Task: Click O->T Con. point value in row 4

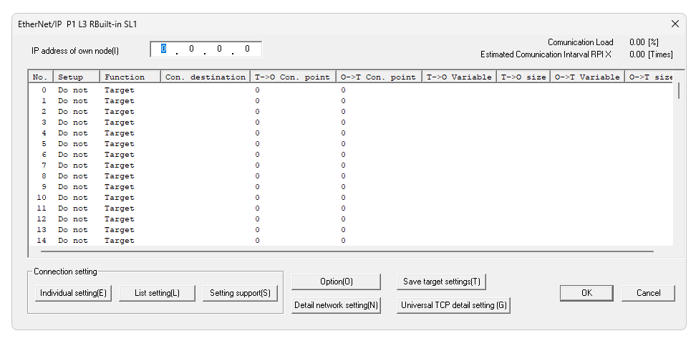Action: (343, 133)
